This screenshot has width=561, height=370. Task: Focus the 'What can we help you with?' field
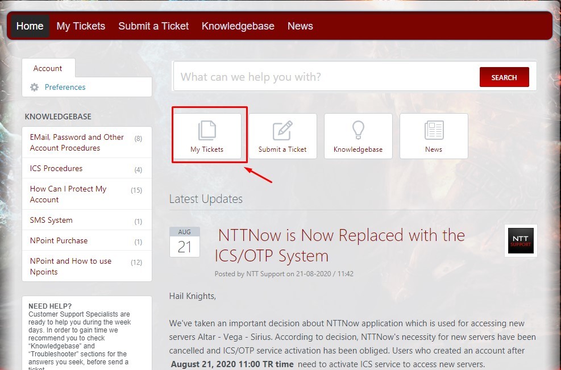point(326,77)
